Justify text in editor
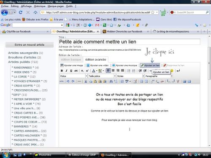The image size is (211, 158). (x=123, y=70)
